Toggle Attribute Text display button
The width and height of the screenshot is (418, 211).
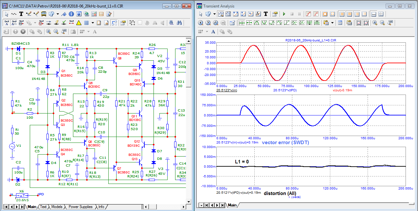coord(14,23)
